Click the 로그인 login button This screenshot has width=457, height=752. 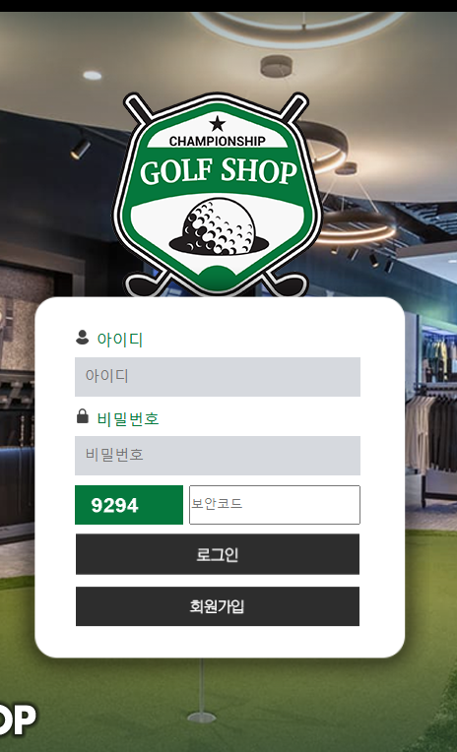pyautogui.click(x=218, y=554)
